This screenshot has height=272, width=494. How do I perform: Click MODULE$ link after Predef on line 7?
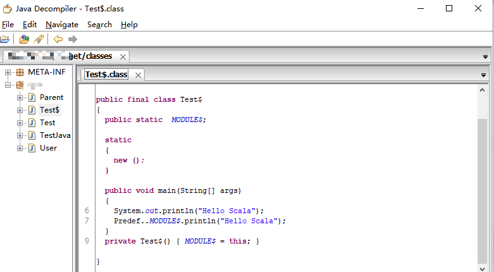click(164, 221)
